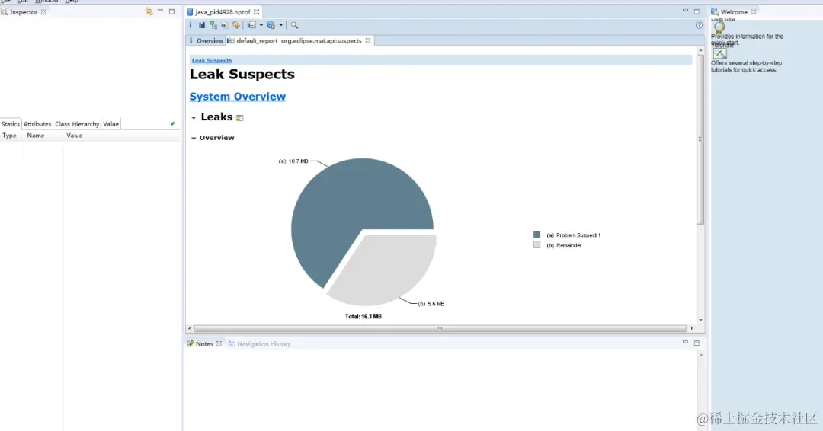
Task: Click the Find Object magnifier icon
Action: [x=294, y=25]
